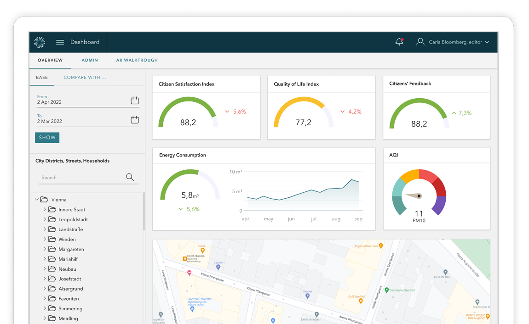This screenshot has height=324, width=529.
Task: Switch to the Admin tab
Action: [x=90, y=60]
